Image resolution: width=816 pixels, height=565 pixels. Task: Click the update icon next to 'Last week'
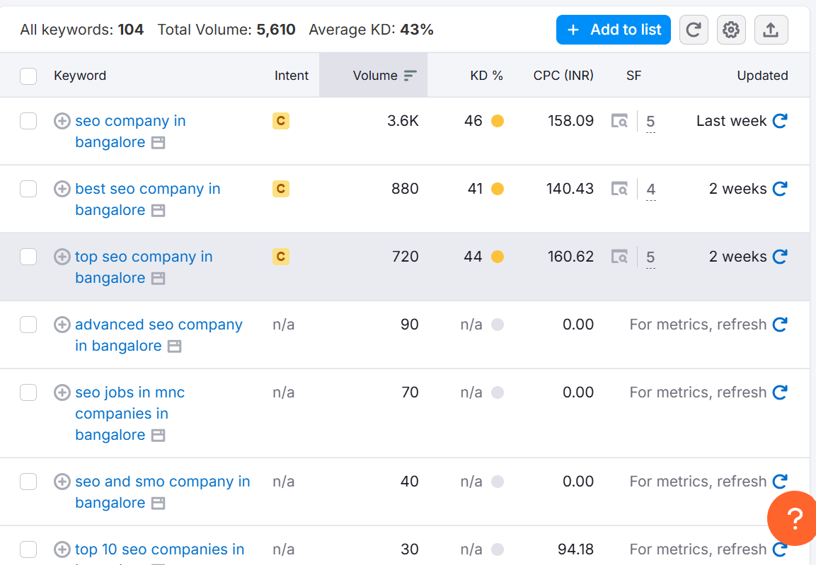pyautogui.click(x=780, y=120)
